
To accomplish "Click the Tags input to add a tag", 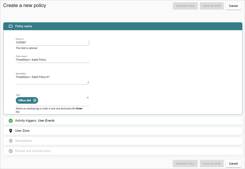I will 63,100.
